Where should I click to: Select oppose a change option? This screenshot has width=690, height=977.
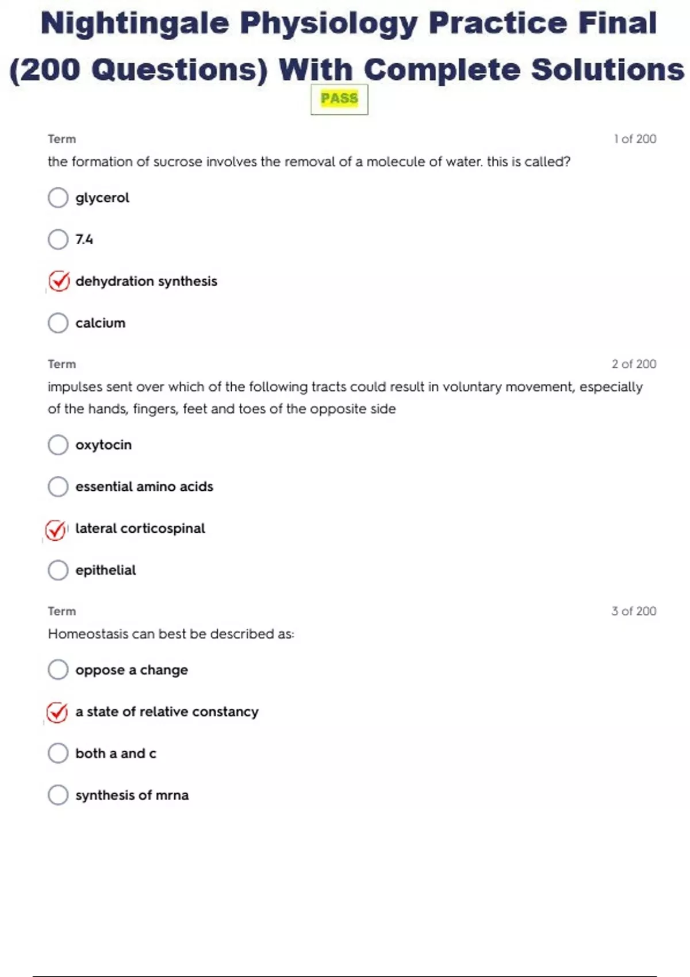point(58,670)
